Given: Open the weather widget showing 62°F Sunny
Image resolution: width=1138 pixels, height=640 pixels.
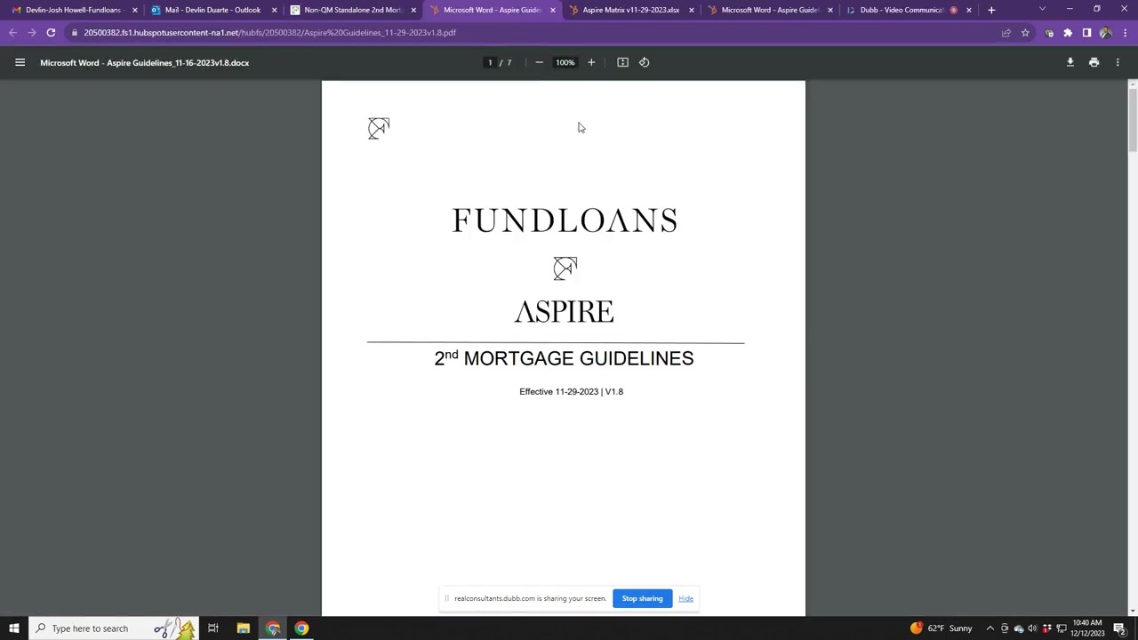Looking at the screenshot, I should (942, 628).
